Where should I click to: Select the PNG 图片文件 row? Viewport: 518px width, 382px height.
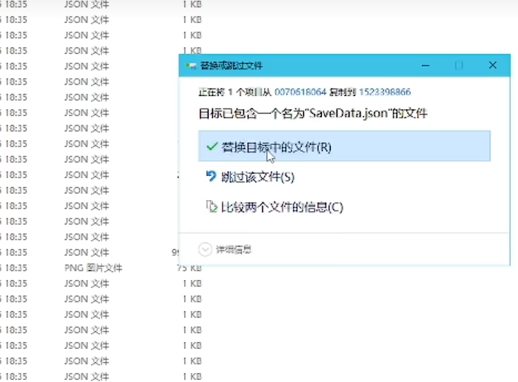(92, 267)
